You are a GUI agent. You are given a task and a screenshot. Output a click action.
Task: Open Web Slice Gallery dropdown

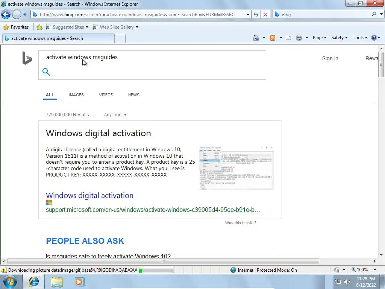115,27
